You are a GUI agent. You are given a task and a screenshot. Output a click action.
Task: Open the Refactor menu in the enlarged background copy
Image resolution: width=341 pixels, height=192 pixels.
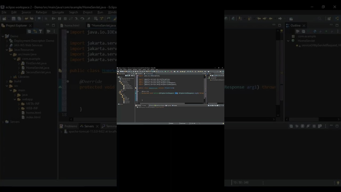41,12
